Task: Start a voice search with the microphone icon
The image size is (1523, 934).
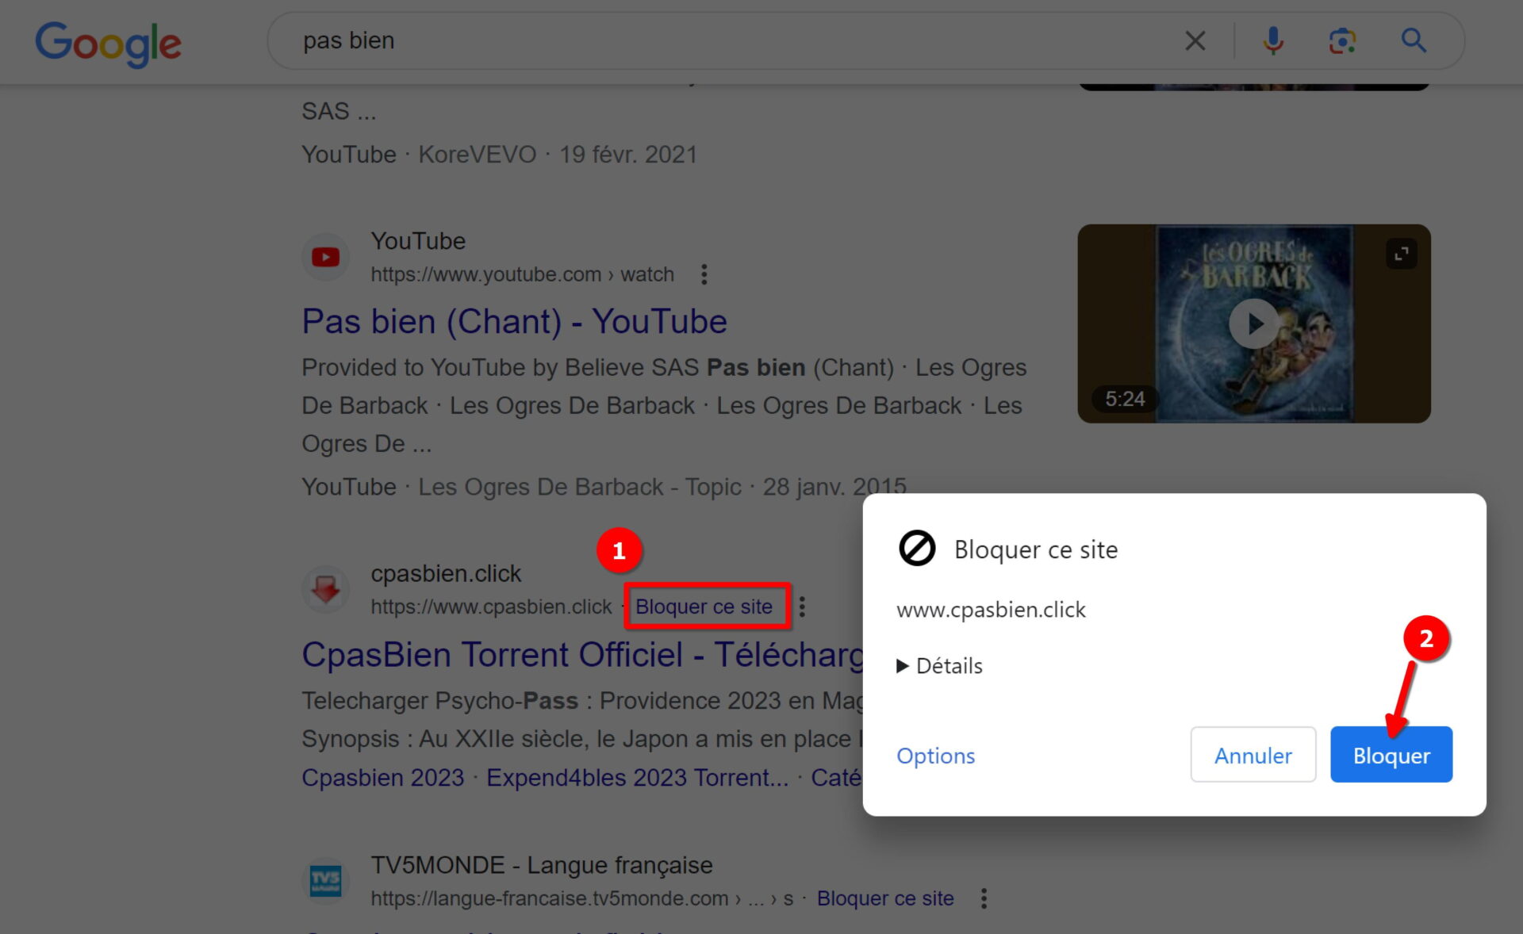Action: (1273, 40)
